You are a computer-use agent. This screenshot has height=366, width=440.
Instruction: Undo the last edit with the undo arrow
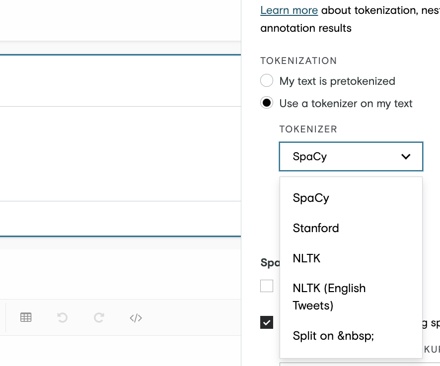[62, 317]
